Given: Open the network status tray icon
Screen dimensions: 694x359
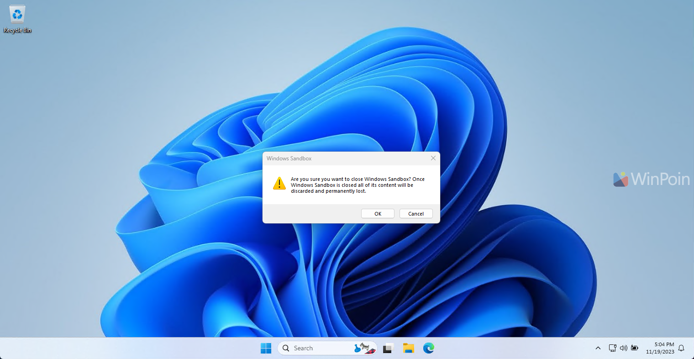Looking at the screenshot, I should point(613,348).
